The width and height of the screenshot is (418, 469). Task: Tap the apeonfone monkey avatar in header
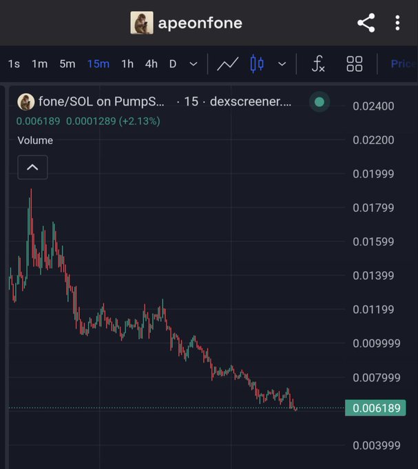click(x=142, y=23)
